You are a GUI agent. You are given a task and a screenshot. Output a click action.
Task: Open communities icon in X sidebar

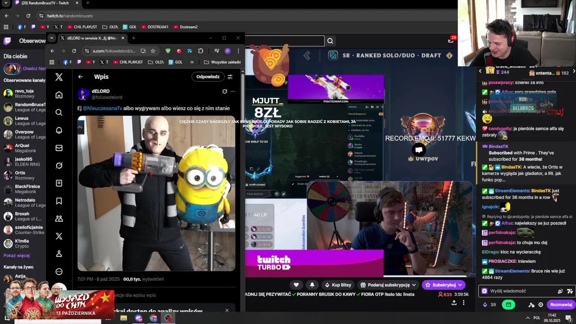tap(59, 219)
